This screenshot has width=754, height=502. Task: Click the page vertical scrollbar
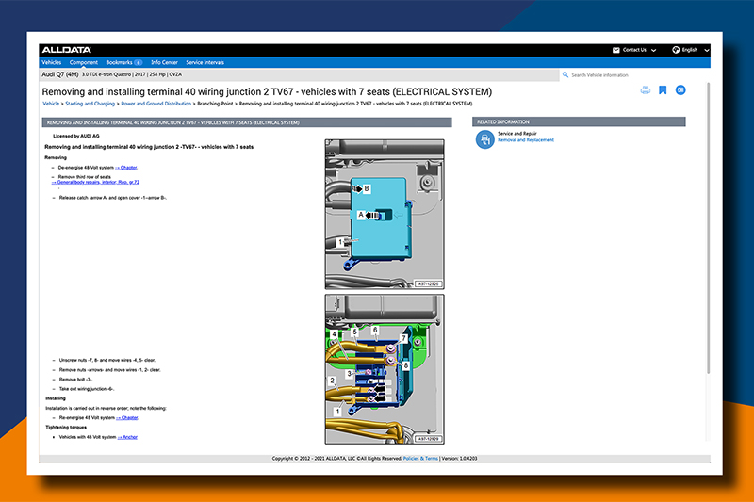[x=708, y=228]
